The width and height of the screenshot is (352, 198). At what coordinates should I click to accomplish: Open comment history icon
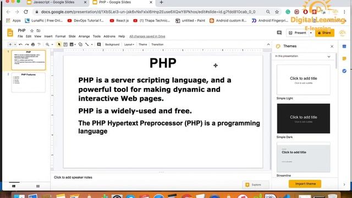[279, 33]
